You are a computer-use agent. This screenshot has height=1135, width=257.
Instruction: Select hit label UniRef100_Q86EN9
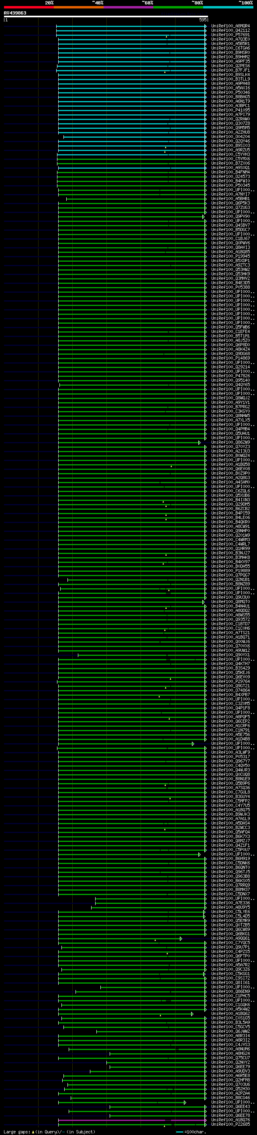pos(230,991)
